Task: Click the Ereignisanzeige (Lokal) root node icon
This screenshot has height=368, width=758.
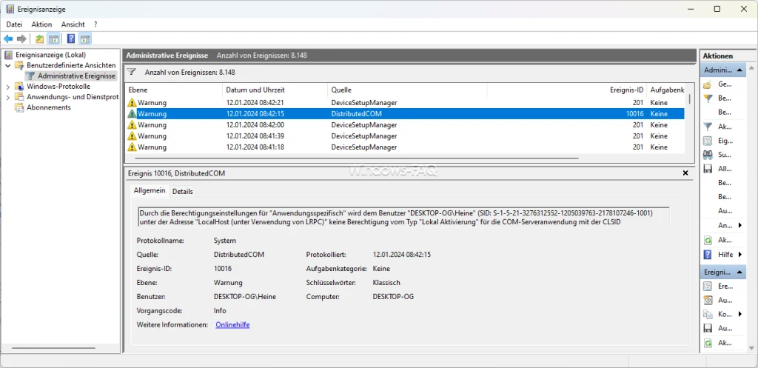Action: pyautogui.click(x=8, y=55)
